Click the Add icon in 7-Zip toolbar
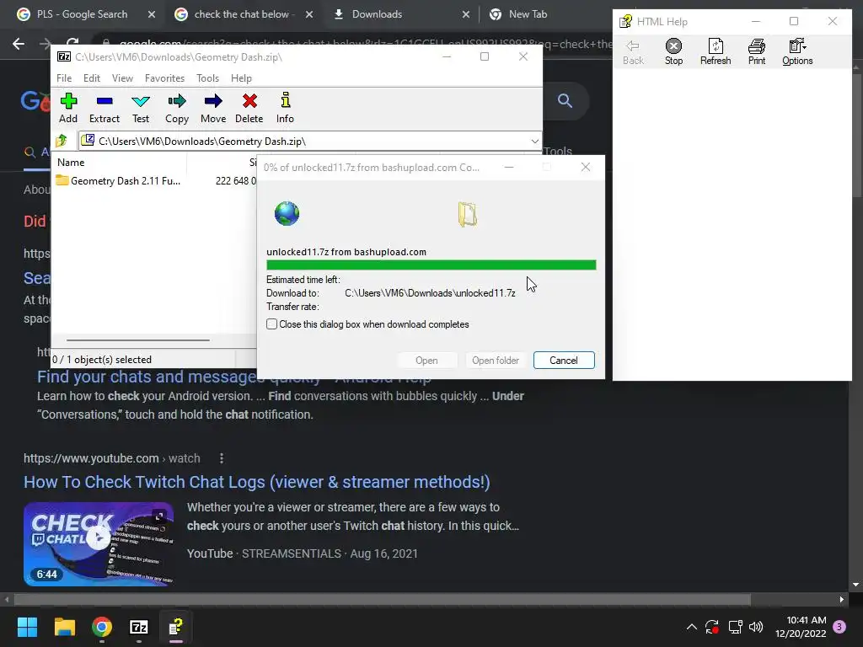Viewport: 863px width, 647px height. point(68,108)
